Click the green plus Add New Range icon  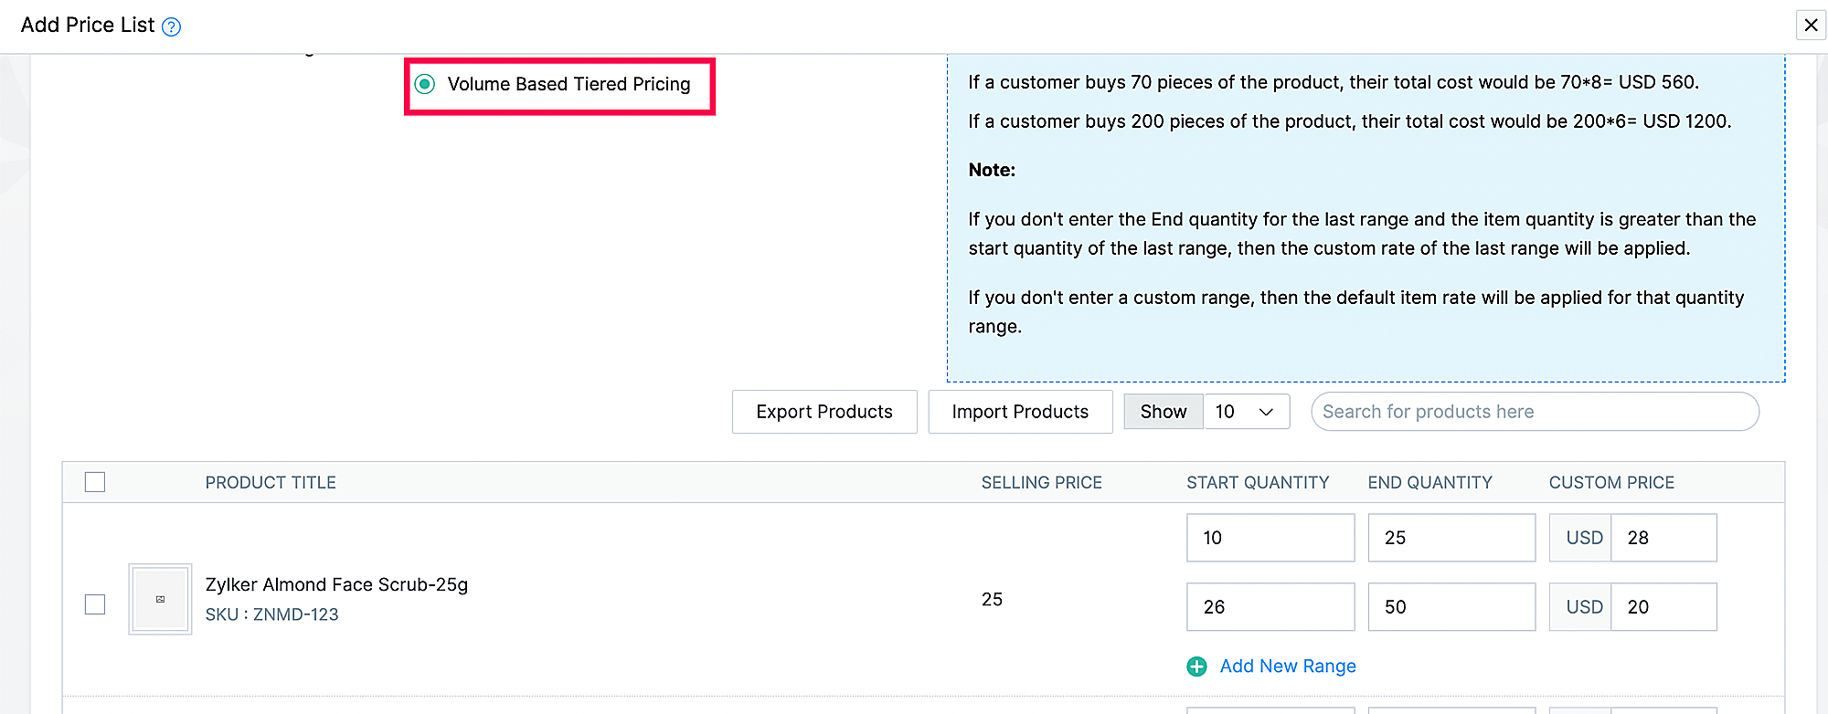1196,667
